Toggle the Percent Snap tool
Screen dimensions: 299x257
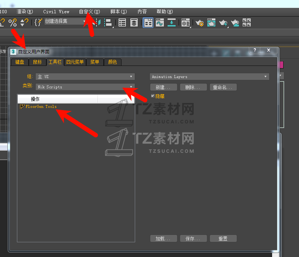13,22
